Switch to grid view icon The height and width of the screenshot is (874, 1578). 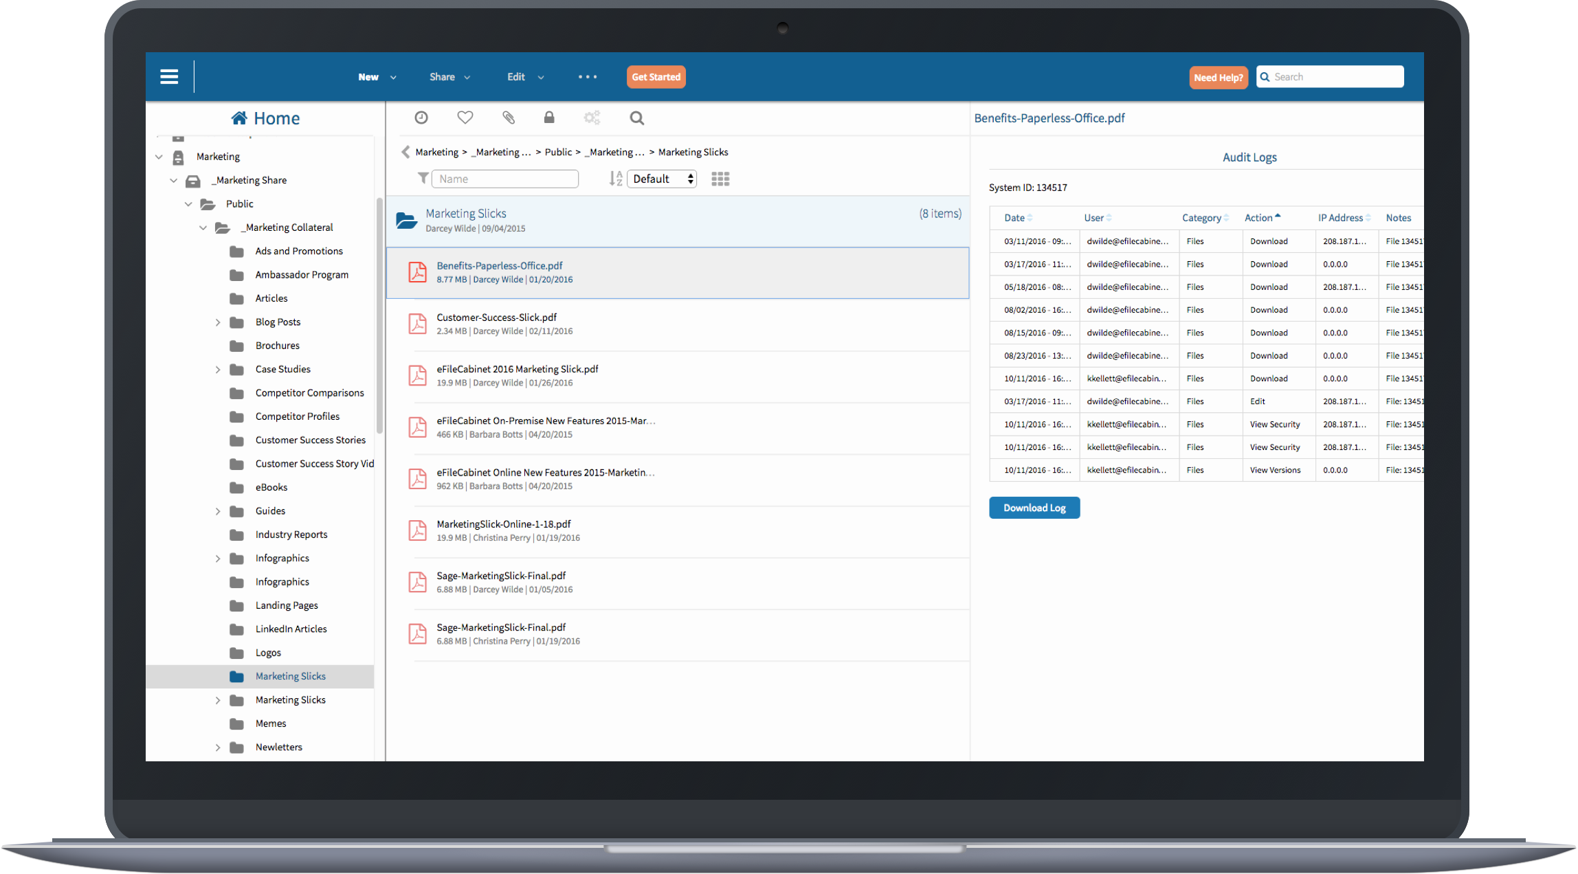click(720, 179)
